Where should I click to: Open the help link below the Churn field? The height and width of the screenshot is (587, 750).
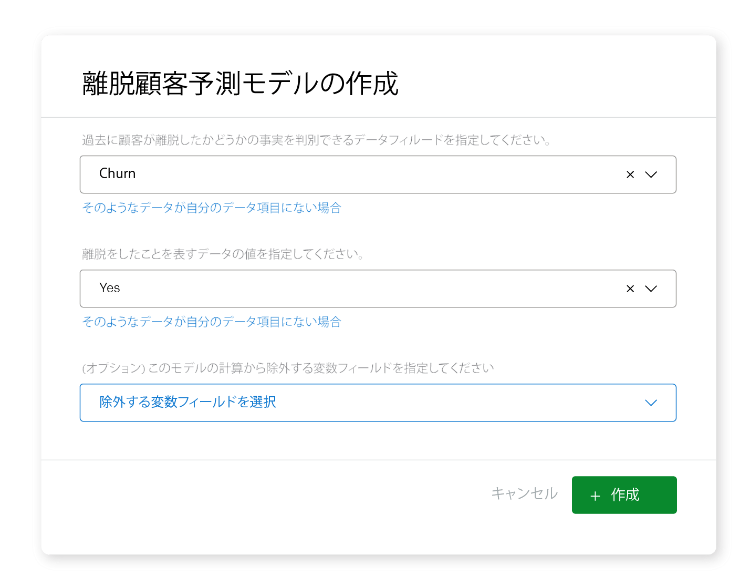(x=212, y=208)
